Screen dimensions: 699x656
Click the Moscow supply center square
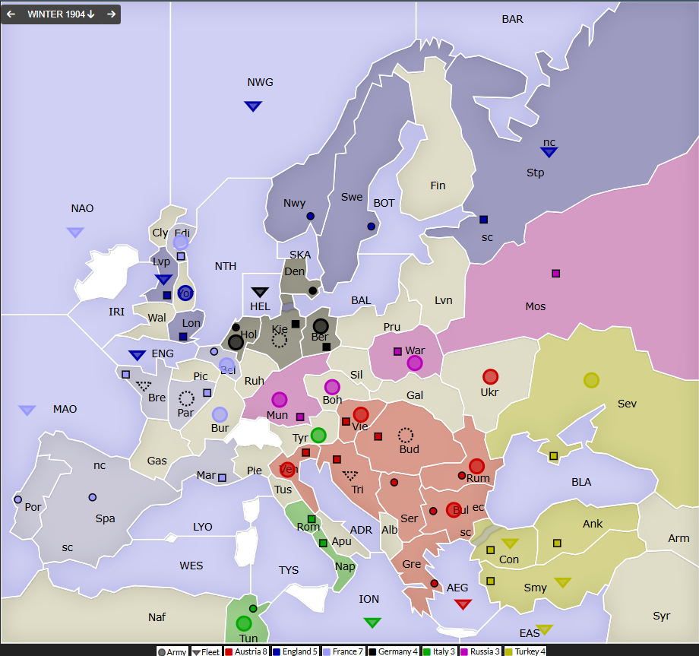click(556, 274)
